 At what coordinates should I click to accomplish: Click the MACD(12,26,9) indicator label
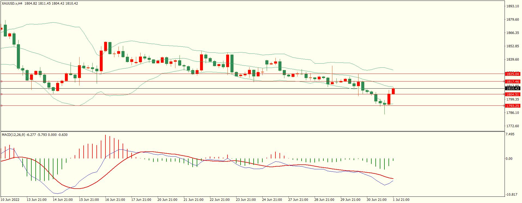[x=13, y=135]
